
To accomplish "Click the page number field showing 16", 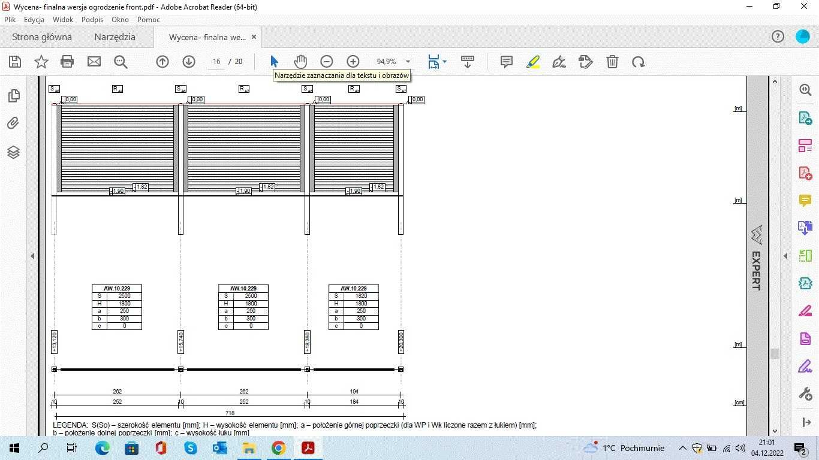I will (216, 62).
